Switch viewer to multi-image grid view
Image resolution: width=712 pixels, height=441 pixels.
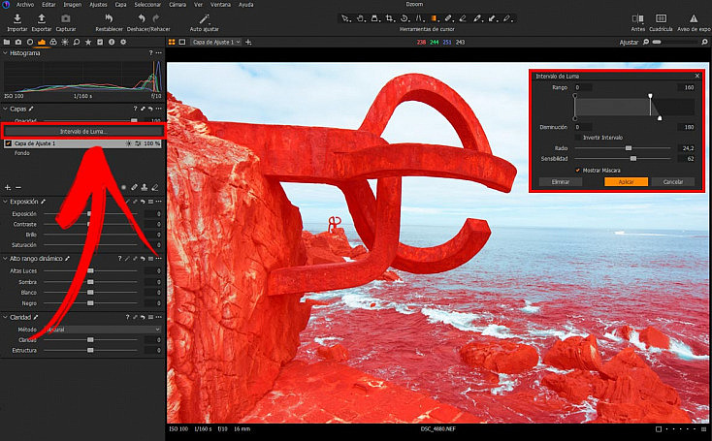[172, 42]
